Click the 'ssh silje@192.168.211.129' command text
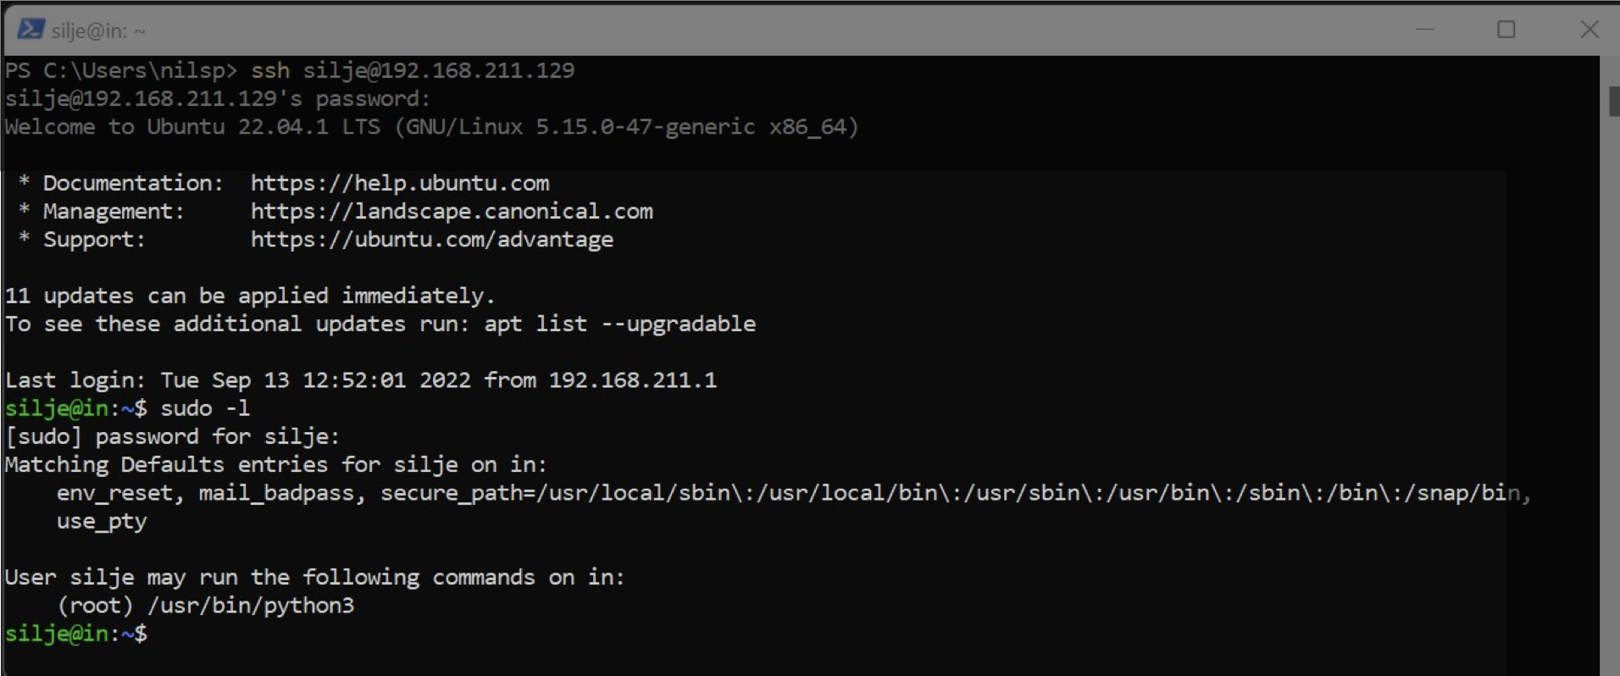Image resolution: width=1620 pixels, height=676 pixels. tap(413, 70)
